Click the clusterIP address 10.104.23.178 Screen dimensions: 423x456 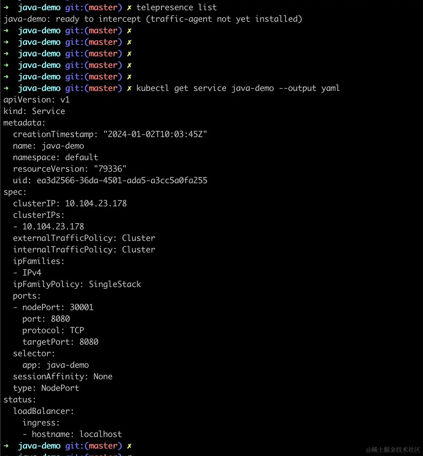(x=96, y=204)
